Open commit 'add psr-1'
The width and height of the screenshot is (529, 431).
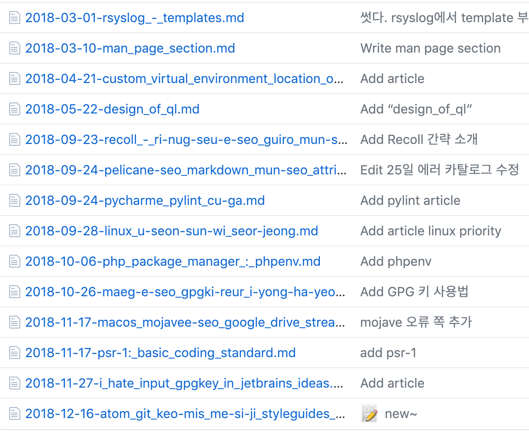388,353
